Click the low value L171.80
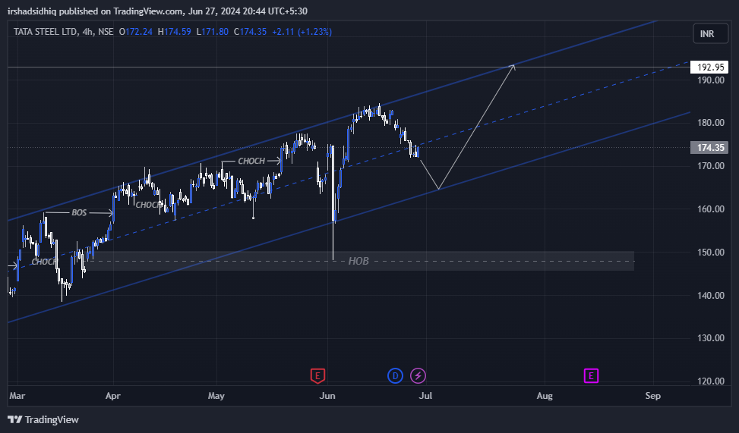The image size is (739, 433). click(213, 32)
